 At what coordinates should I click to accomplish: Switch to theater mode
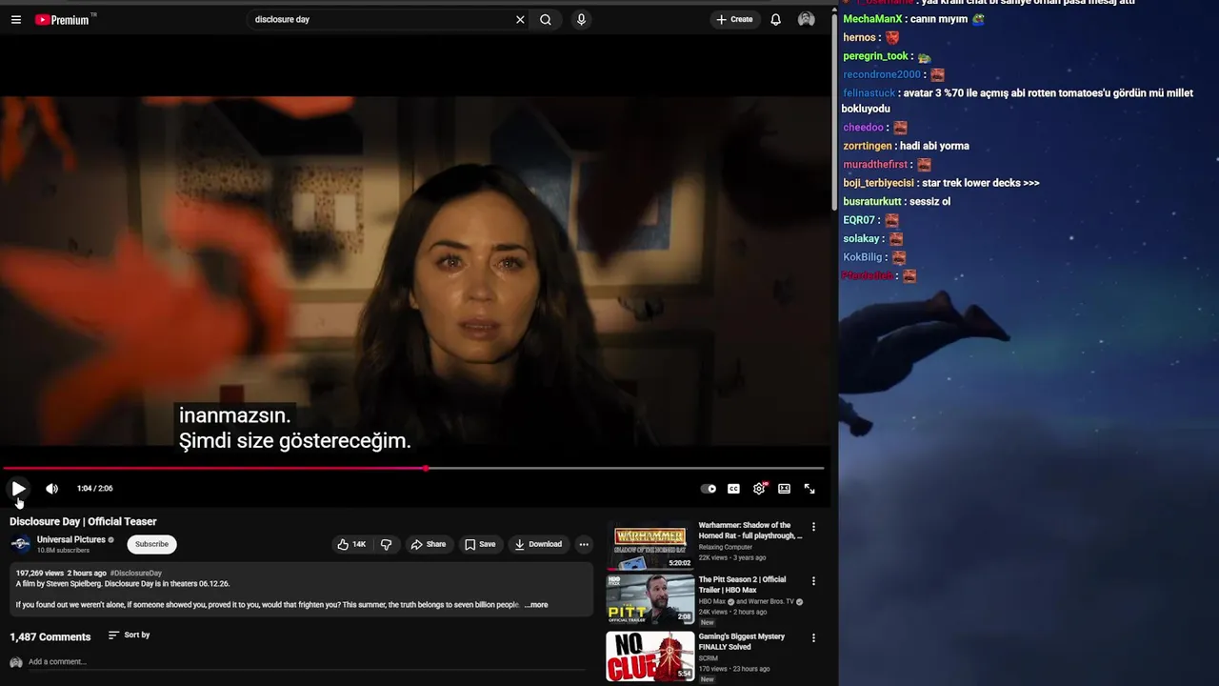[x=784, y=489]
